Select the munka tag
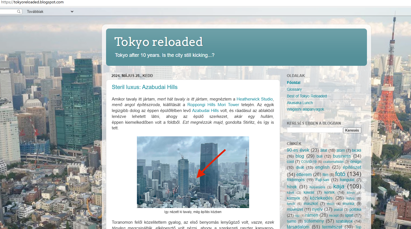The height and width of the screenshot is (229, 411). click(x=348, y=204)
